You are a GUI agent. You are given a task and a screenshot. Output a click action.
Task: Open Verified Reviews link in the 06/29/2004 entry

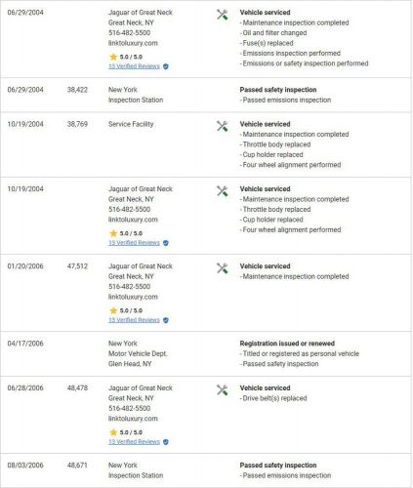click(x=134, y=66)
